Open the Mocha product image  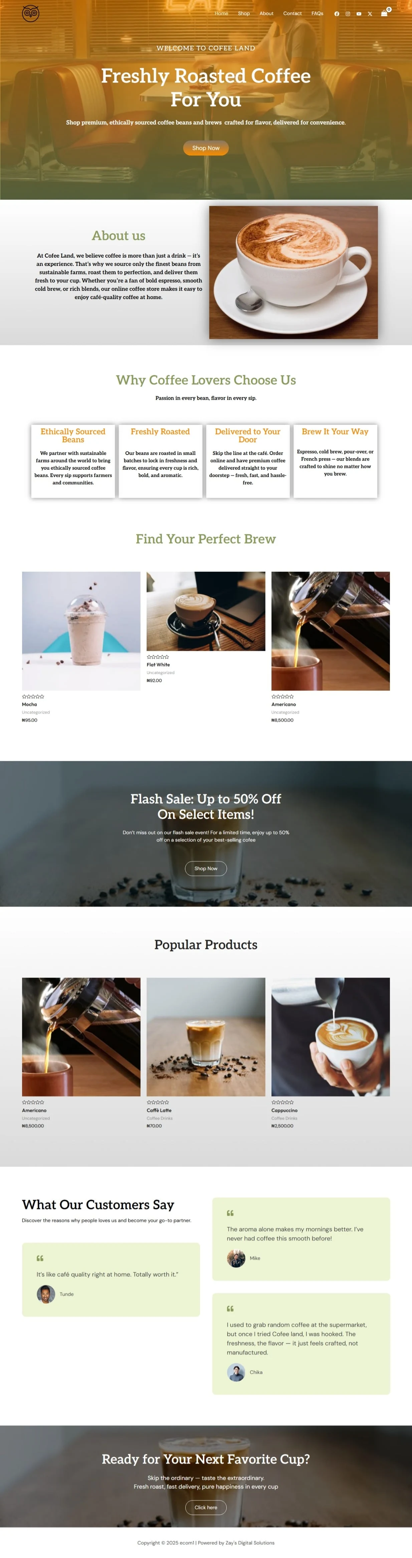[81, 631]
